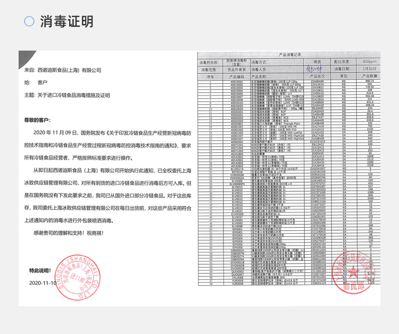
Task: Select the 喷洒 value cell
Action: click(x=317, y=62)
